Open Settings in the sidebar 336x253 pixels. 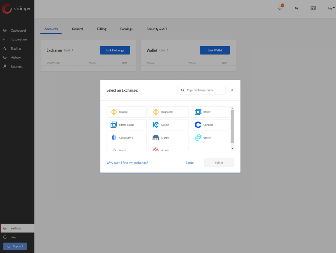point(17,228)
